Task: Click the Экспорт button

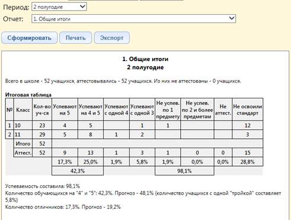Action: (112, 38)
